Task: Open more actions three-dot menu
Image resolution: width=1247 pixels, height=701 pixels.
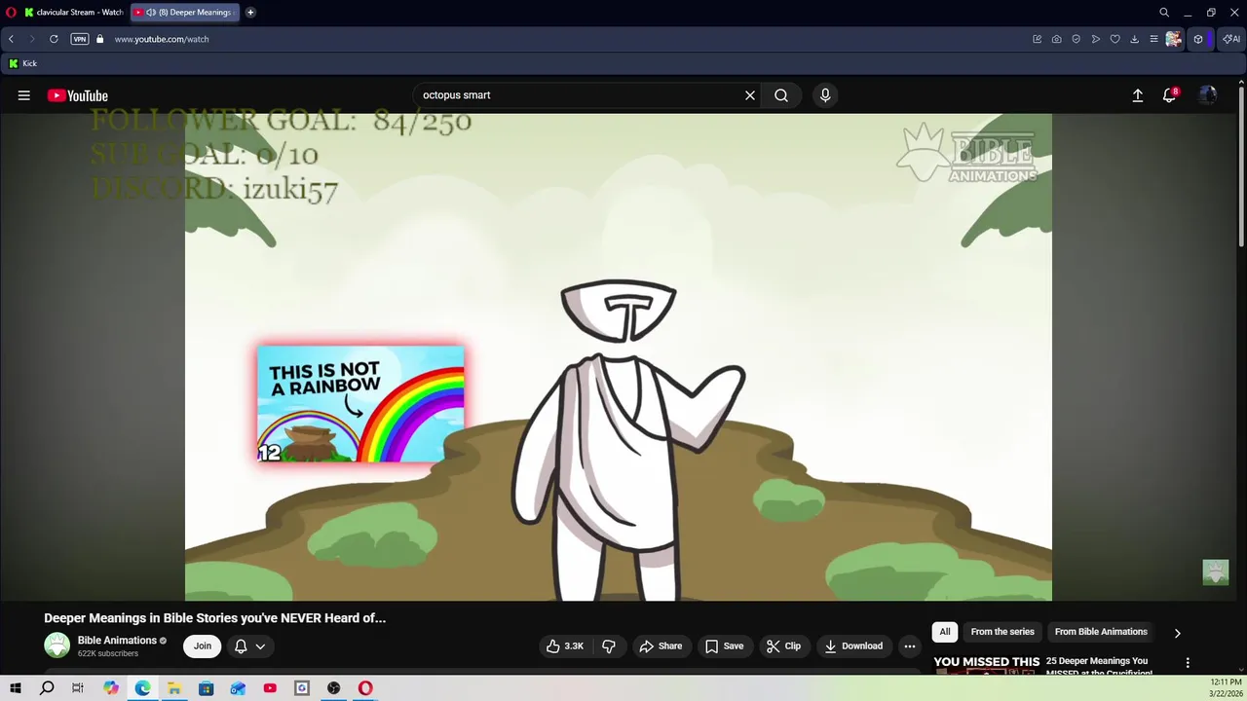Action: (x=909, y=646)
